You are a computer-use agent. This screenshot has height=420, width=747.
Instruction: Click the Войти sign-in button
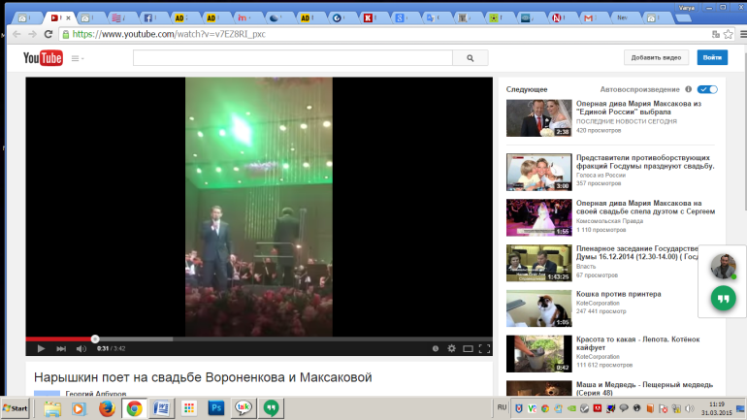(712, 57)
